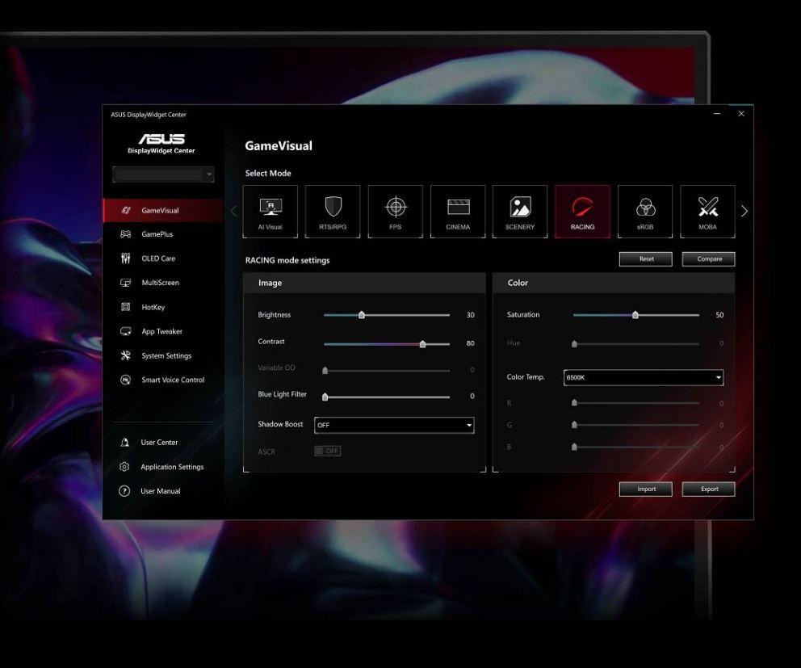Image resolution: width=801 pixels, height=668 pixels.
Task: Click the Application Settings gear icon
Action: click(x=124, y=467)
